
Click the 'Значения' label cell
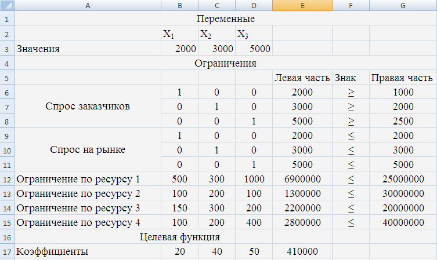[x=88, y=49]
